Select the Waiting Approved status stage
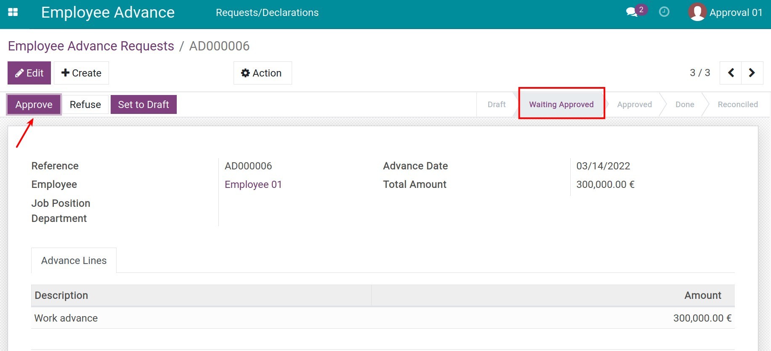771x351 pixels. pyautogui.click(x=561, y=105)
